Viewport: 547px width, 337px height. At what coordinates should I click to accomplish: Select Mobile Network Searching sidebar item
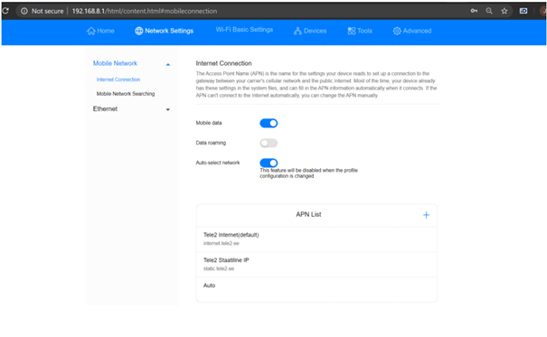[x=126, y=94]
